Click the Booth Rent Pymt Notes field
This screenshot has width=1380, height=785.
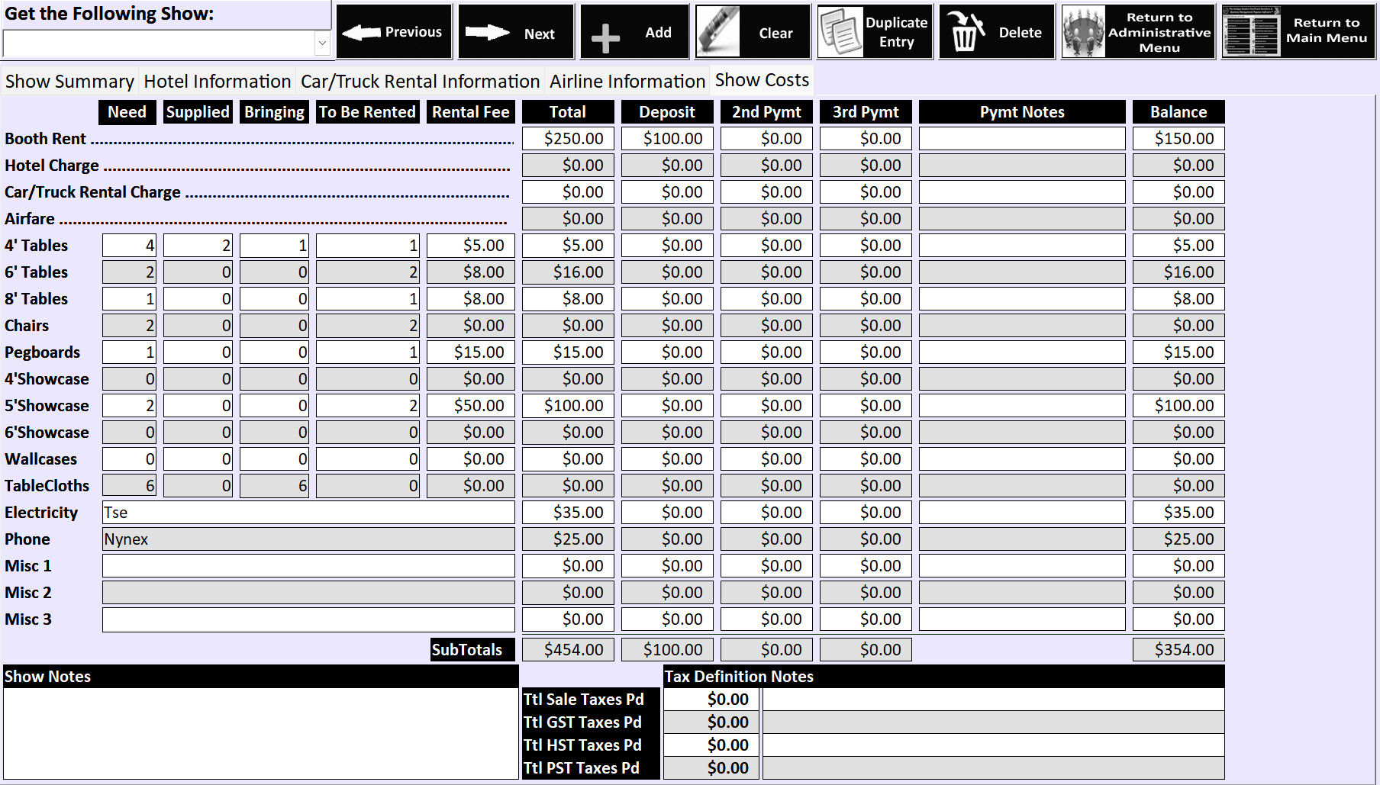(x=1021, y=139)
